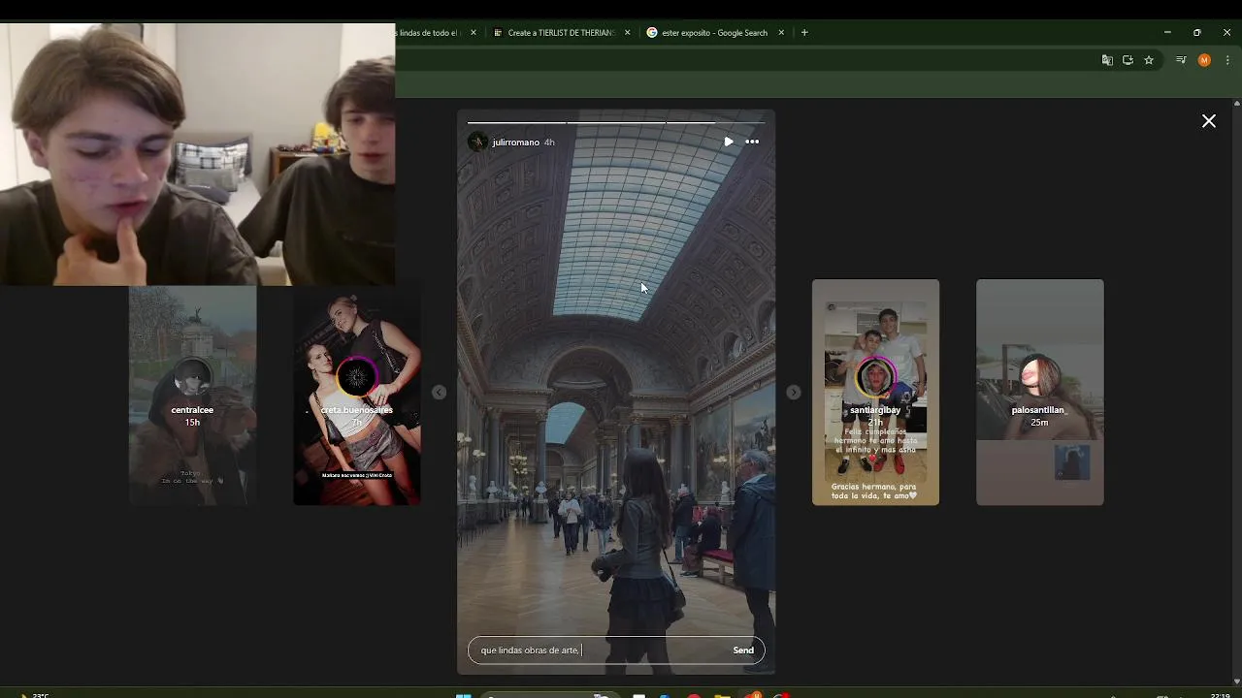Click the page scrollbar down arrow
Image resolution: width=1242 pixels, height=698 pixels.
[1236, 681]
